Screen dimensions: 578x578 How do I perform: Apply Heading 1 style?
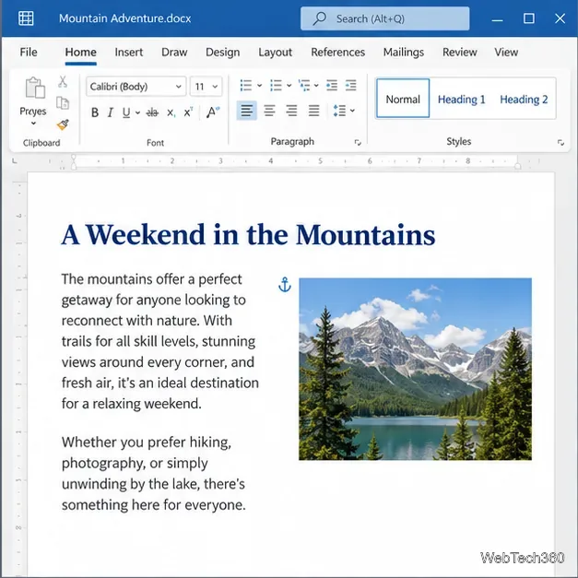pos(462,100)
